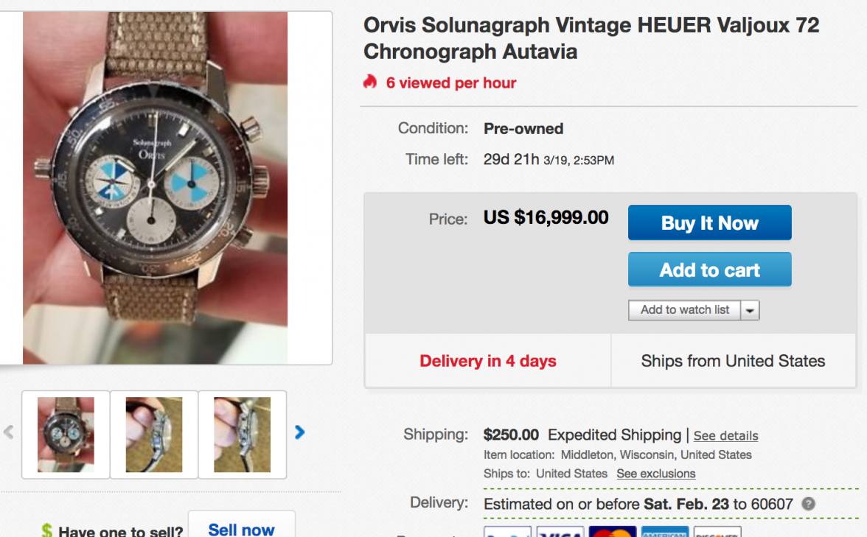Click the delivery estimate help icon
The height and width of the screenshot is (537, 867).
tap(809, 505)
